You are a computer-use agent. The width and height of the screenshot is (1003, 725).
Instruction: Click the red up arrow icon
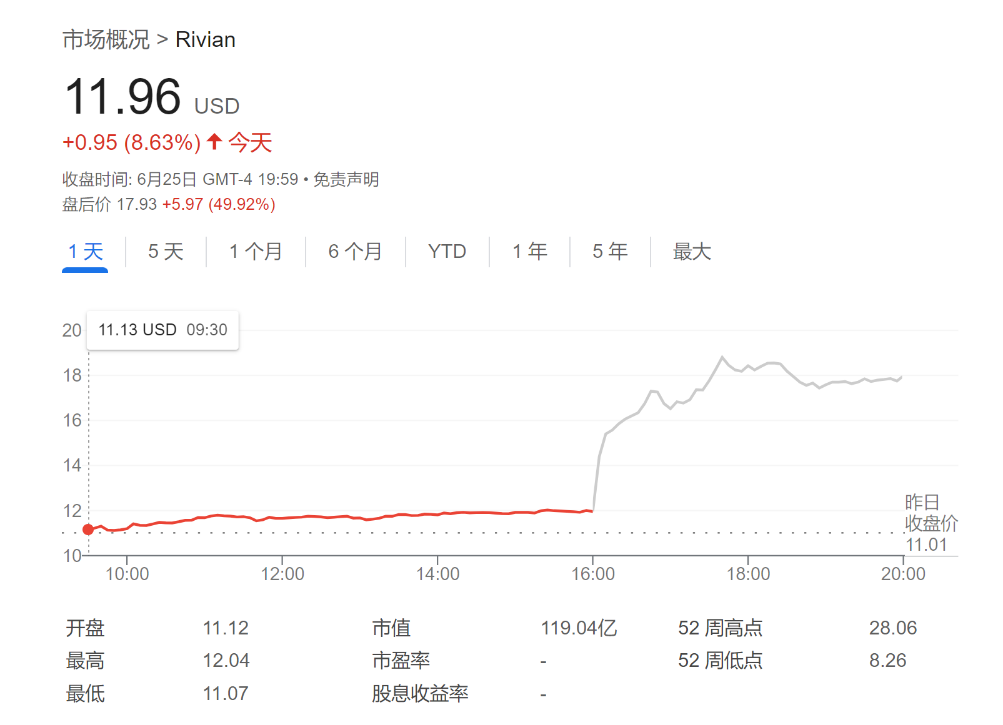point(214,142)
